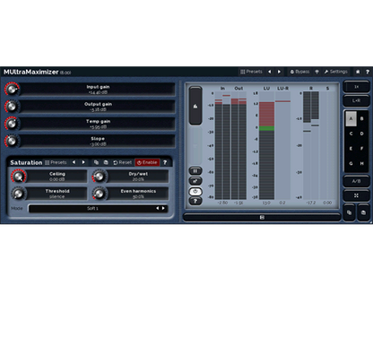Open the L+R channel mode button

coord(356,100)
